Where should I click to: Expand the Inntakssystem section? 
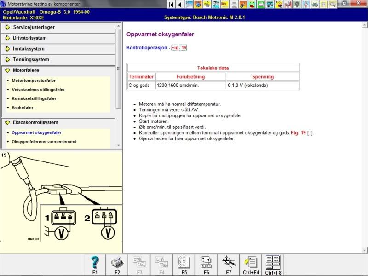[57, 49]
